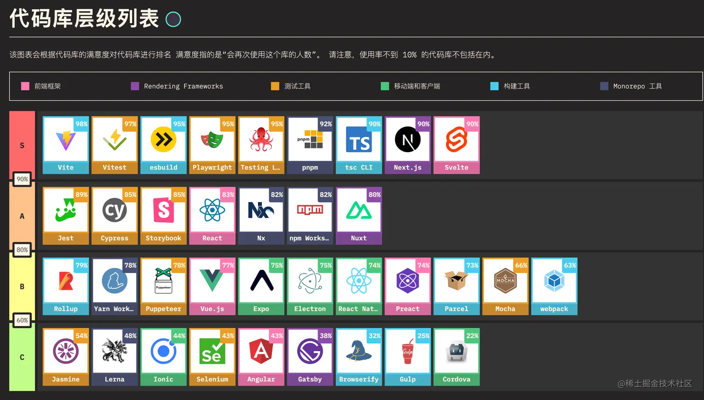Click the Cordova robot icon
The height and width of the screenshot is (400, 704).
tap(456, 350)
